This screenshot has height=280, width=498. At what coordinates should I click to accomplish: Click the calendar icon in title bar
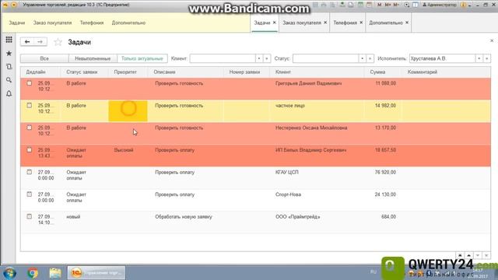(x=369, y=5)
